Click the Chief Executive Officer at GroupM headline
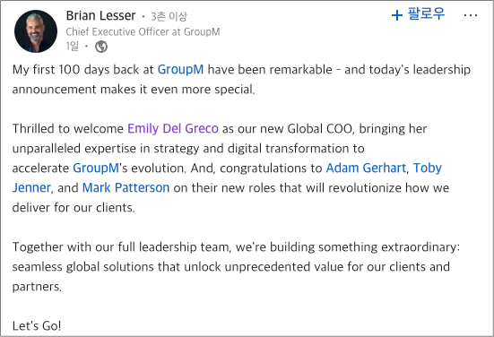The width and height of the screenshot is (494, 337). point(143,31)
